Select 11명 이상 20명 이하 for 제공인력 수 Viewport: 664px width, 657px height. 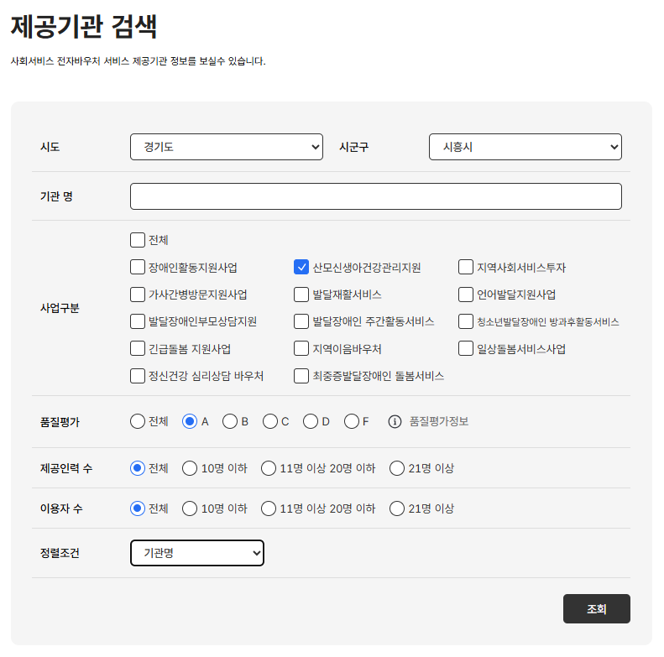tap(269, 468)
